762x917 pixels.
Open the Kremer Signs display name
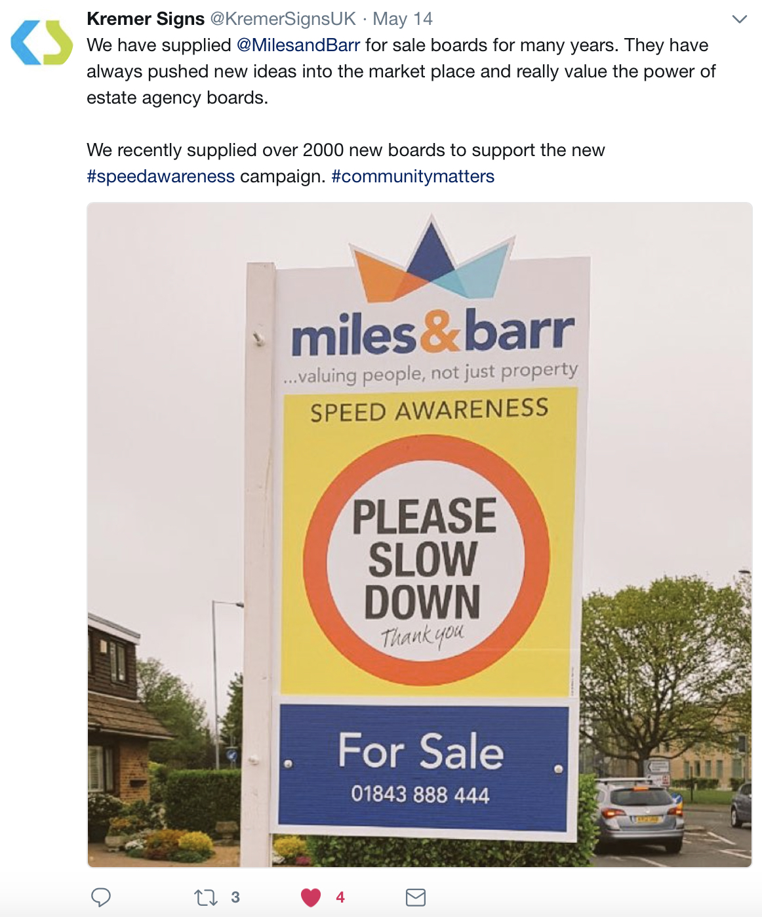click(x=146, y=18)
